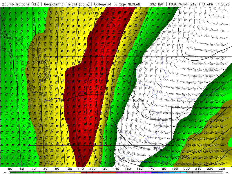Click the 'College of DuPage NEXLAB' label

[117, 4]
